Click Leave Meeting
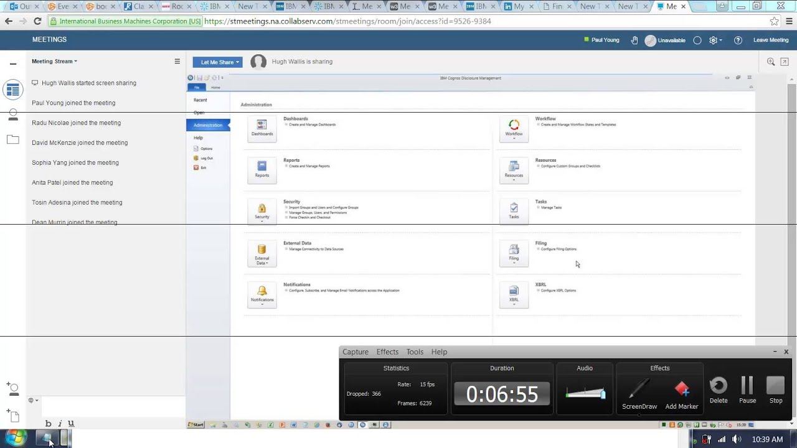Screen dimensions: 797x448 pos(771,40)
